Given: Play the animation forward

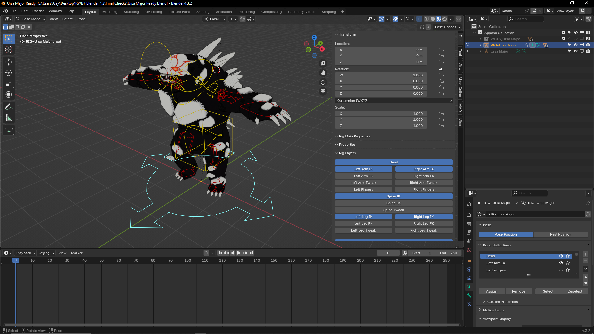Looking at the screenshot, I should (239, 253).
